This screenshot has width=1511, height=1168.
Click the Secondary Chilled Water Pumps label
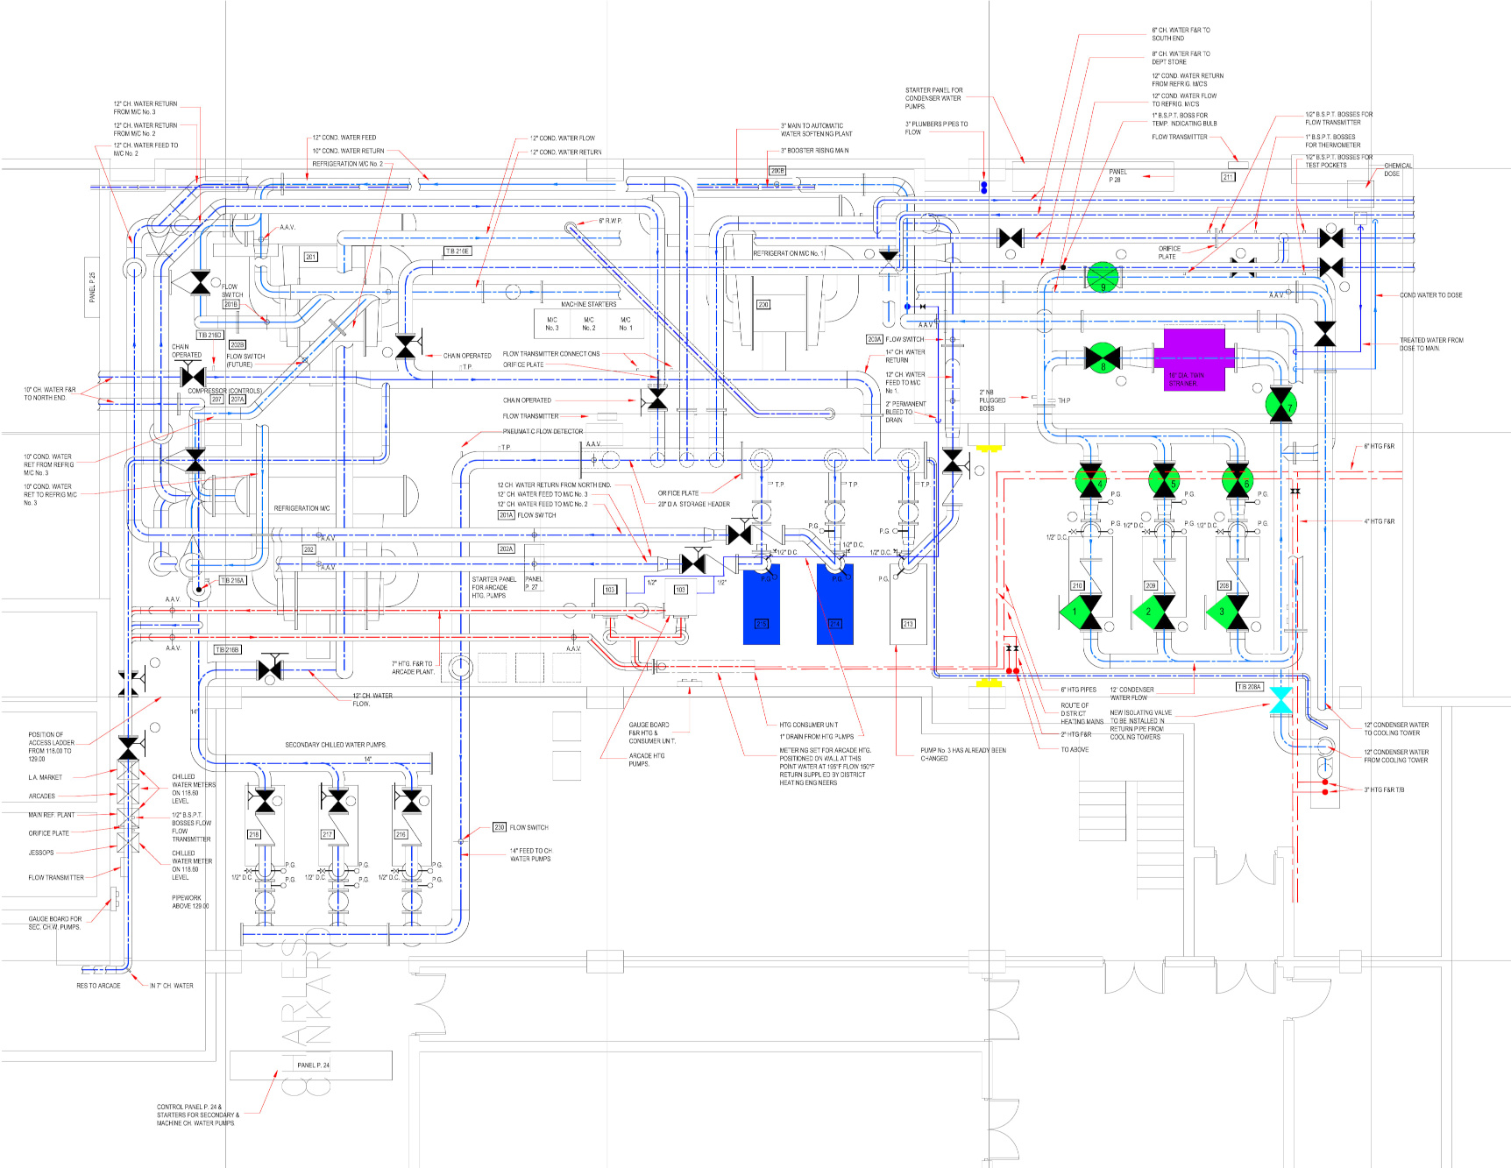pos(336,745)
